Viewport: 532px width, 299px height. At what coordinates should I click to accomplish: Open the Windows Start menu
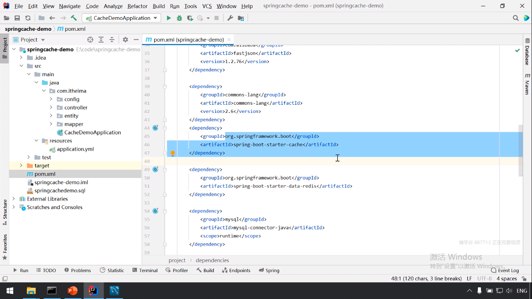10,290
